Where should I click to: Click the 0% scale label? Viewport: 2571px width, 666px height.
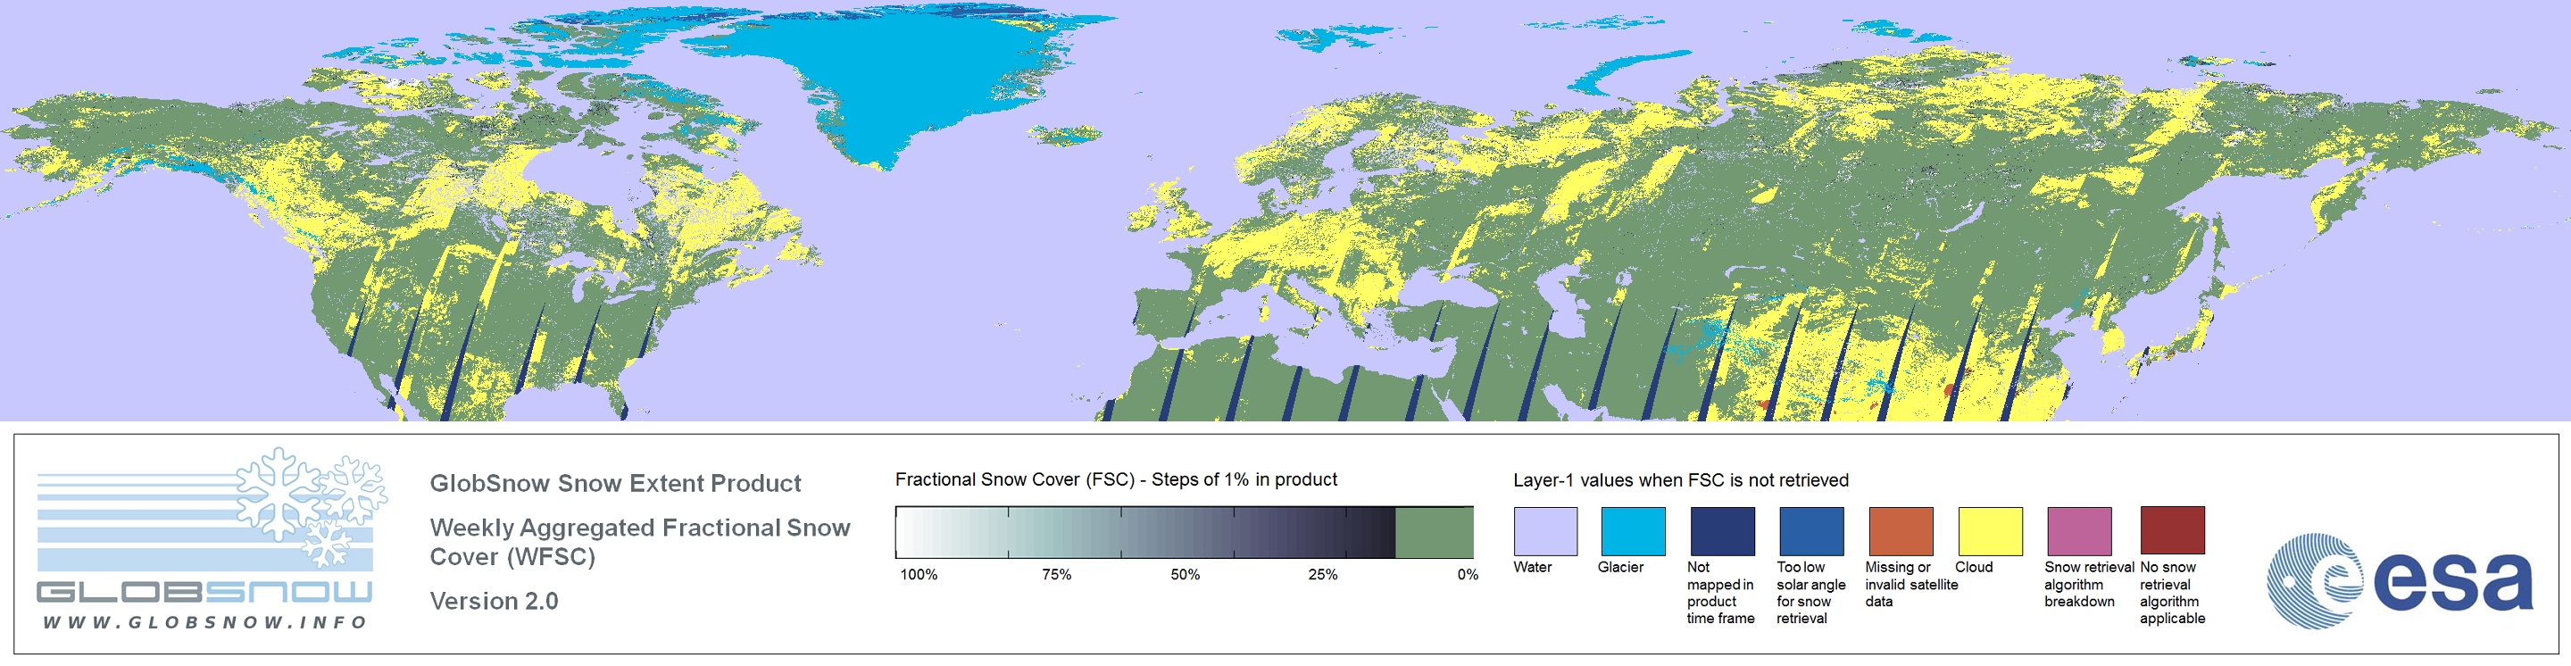[1467, 575]
